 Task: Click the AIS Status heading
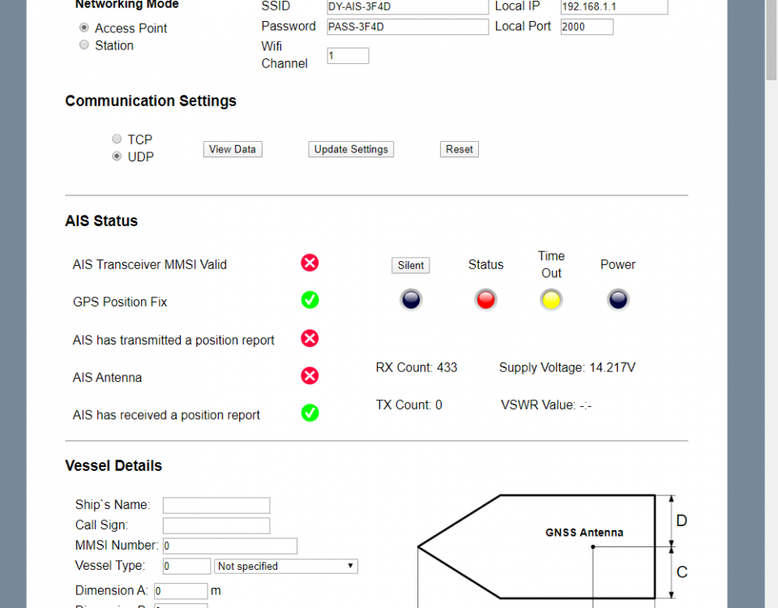click(101, 221)
